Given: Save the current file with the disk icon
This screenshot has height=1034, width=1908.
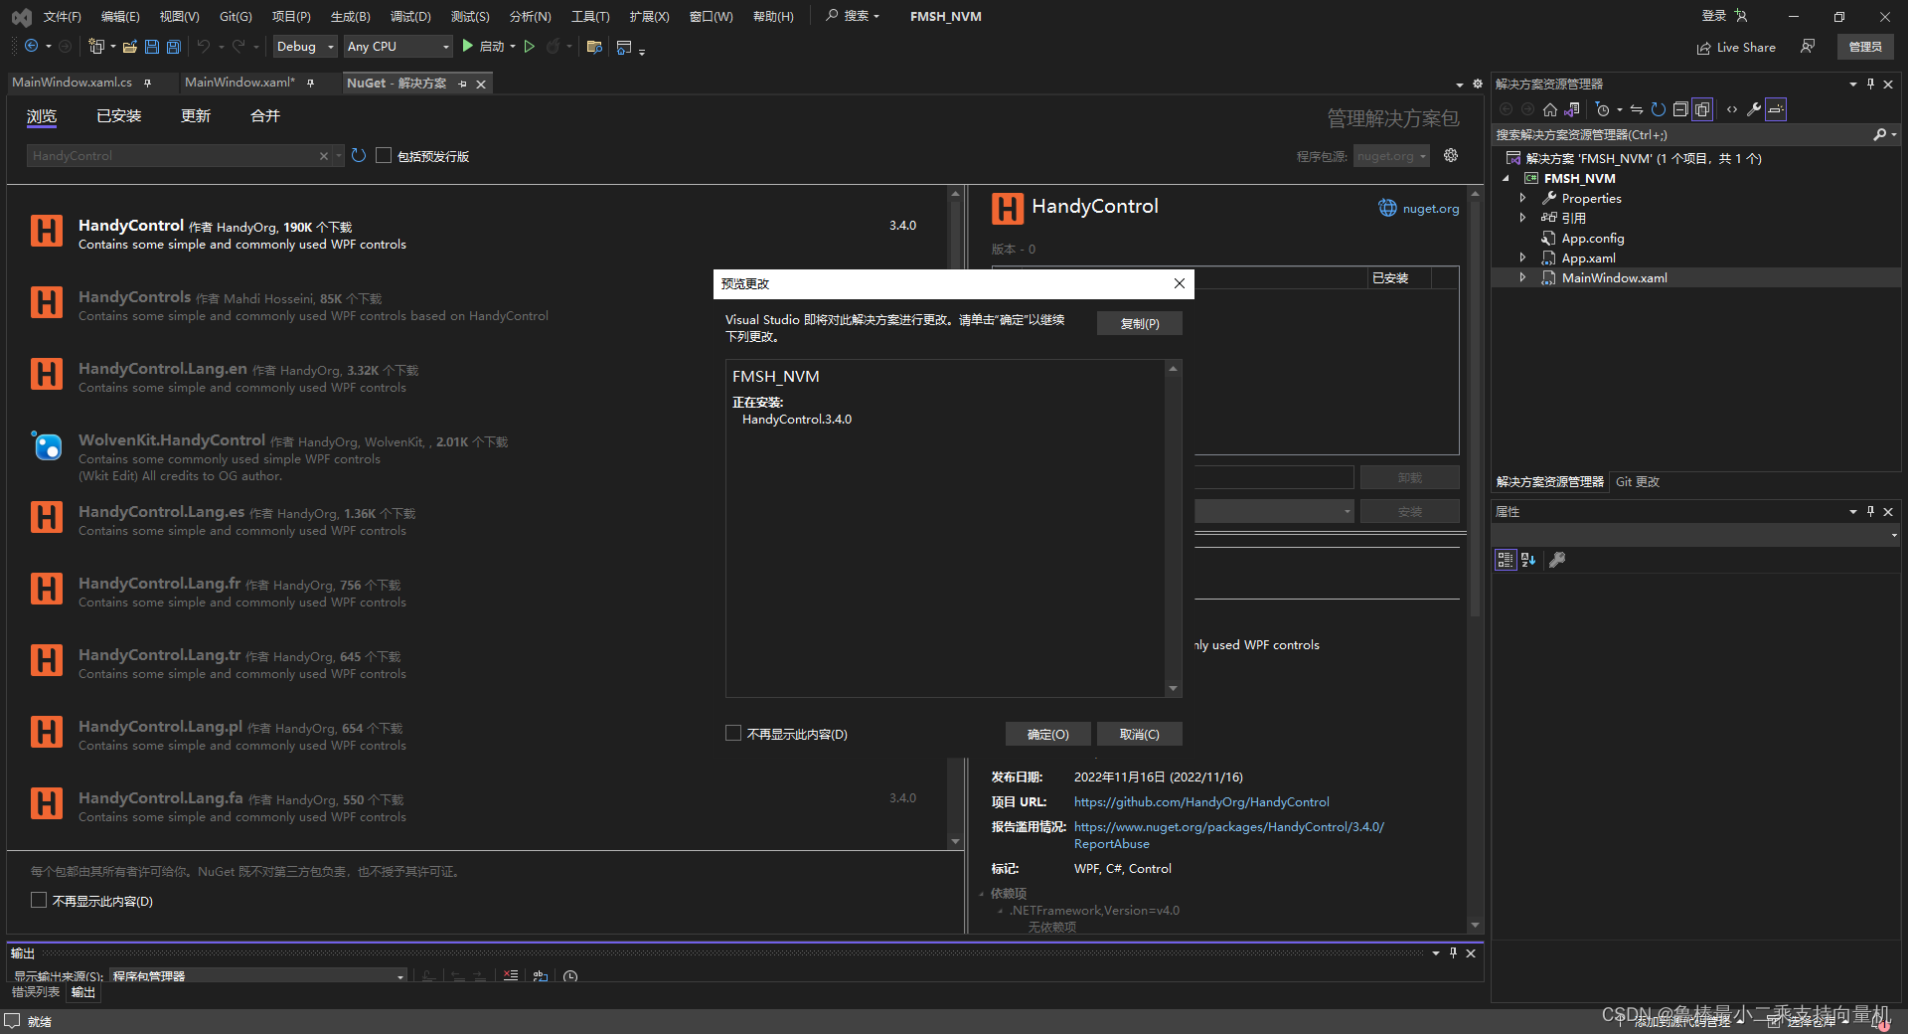Looking at the screenshot, I should pos(152,46).
